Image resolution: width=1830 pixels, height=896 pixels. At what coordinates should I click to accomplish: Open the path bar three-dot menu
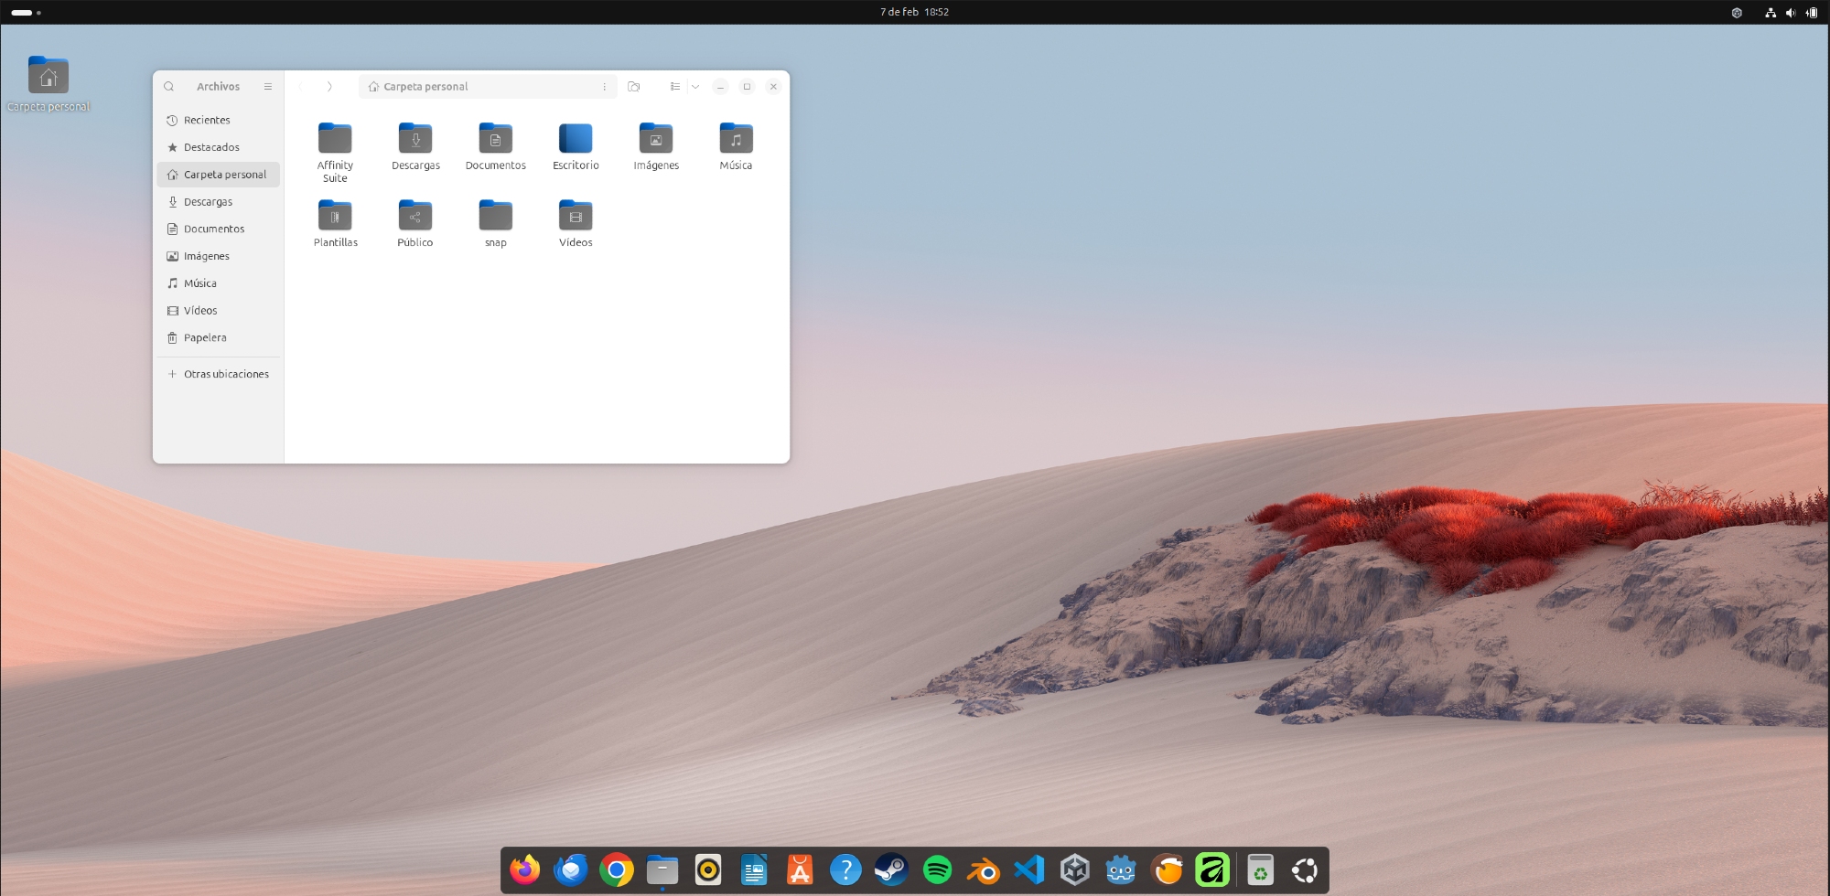pyautogui.click(x=605, y=87)
